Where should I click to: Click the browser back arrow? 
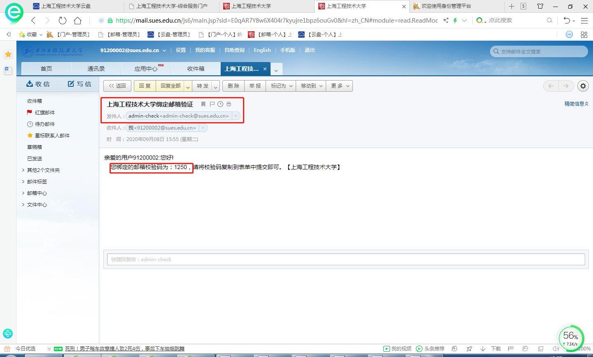[x=33, y=21]
